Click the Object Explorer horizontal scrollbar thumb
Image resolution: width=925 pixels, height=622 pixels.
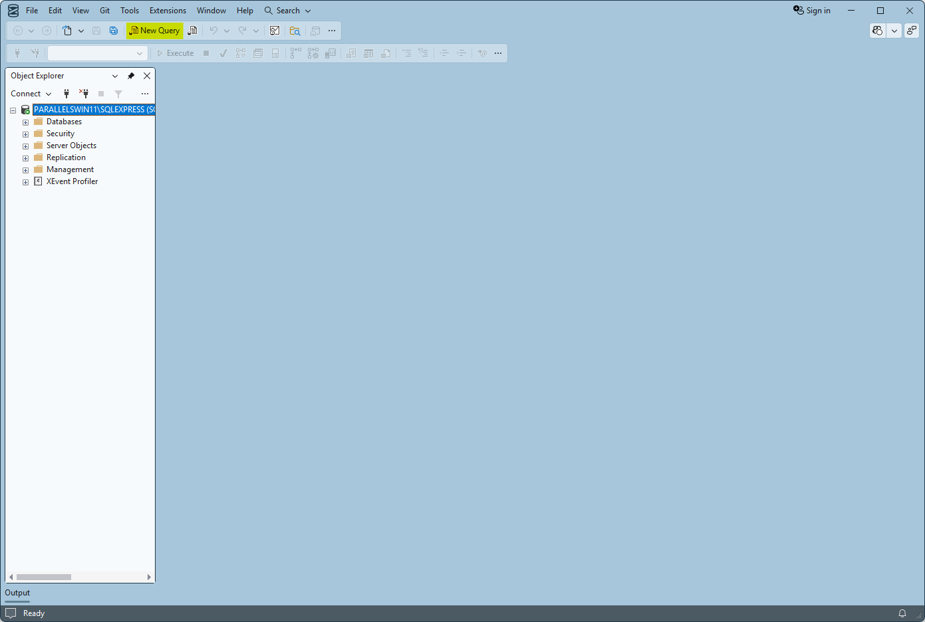pyautogui.click(x=44, y=577)
